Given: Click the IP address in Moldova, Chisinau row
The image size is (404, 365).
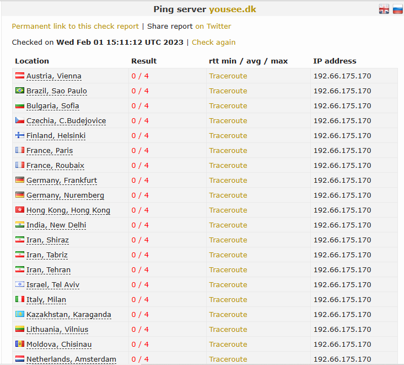Looking at the screenshot, I should click(x=342, y=345).
